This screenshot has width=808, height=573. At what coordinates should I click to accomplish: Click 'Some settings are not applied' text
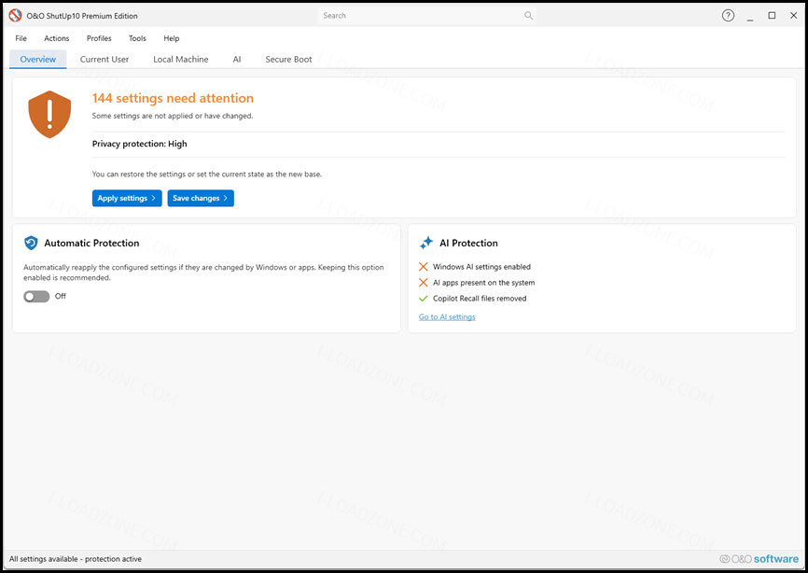click(173, 116)
